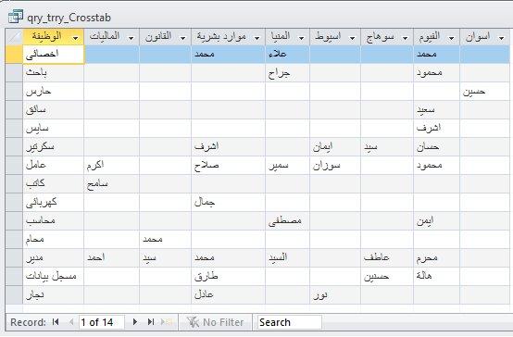This screenshot has width=513, height=337.
Task: Go to next record arrow
Action: click(135, 322)
